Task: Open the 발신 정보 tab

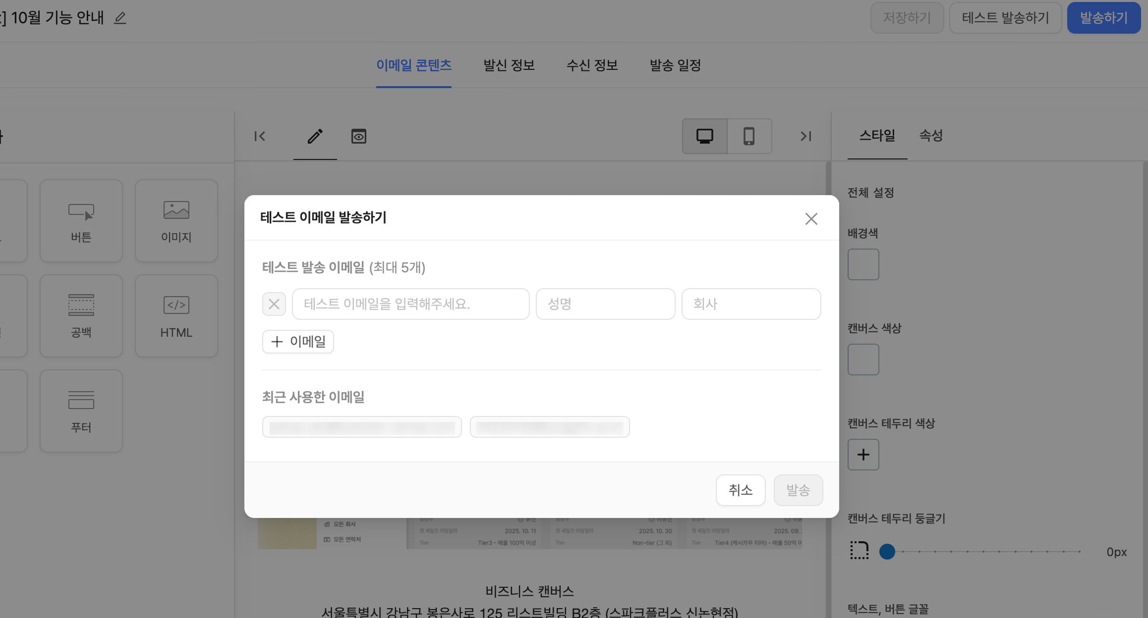Action: point(509,65)
